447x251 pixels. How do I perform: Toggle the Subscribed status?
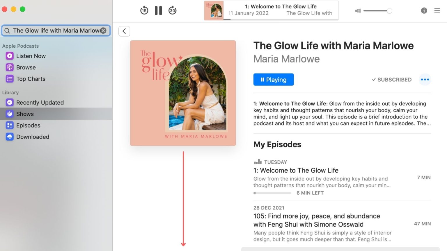pos(392,80)
